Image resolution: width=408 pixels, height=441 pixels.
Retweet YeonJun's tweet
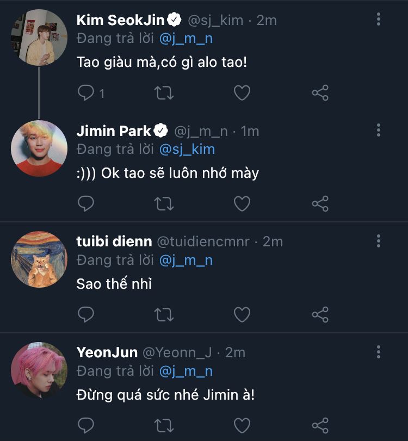pos(164,425)
